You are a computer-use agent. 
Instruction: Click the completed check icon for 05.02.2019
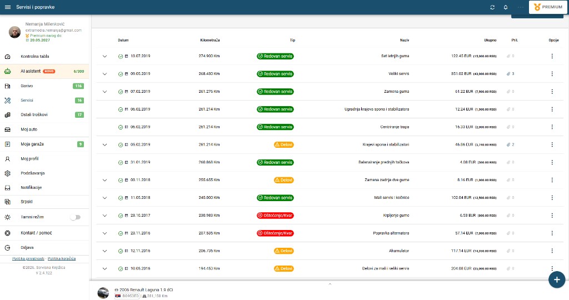pos(121,145)
